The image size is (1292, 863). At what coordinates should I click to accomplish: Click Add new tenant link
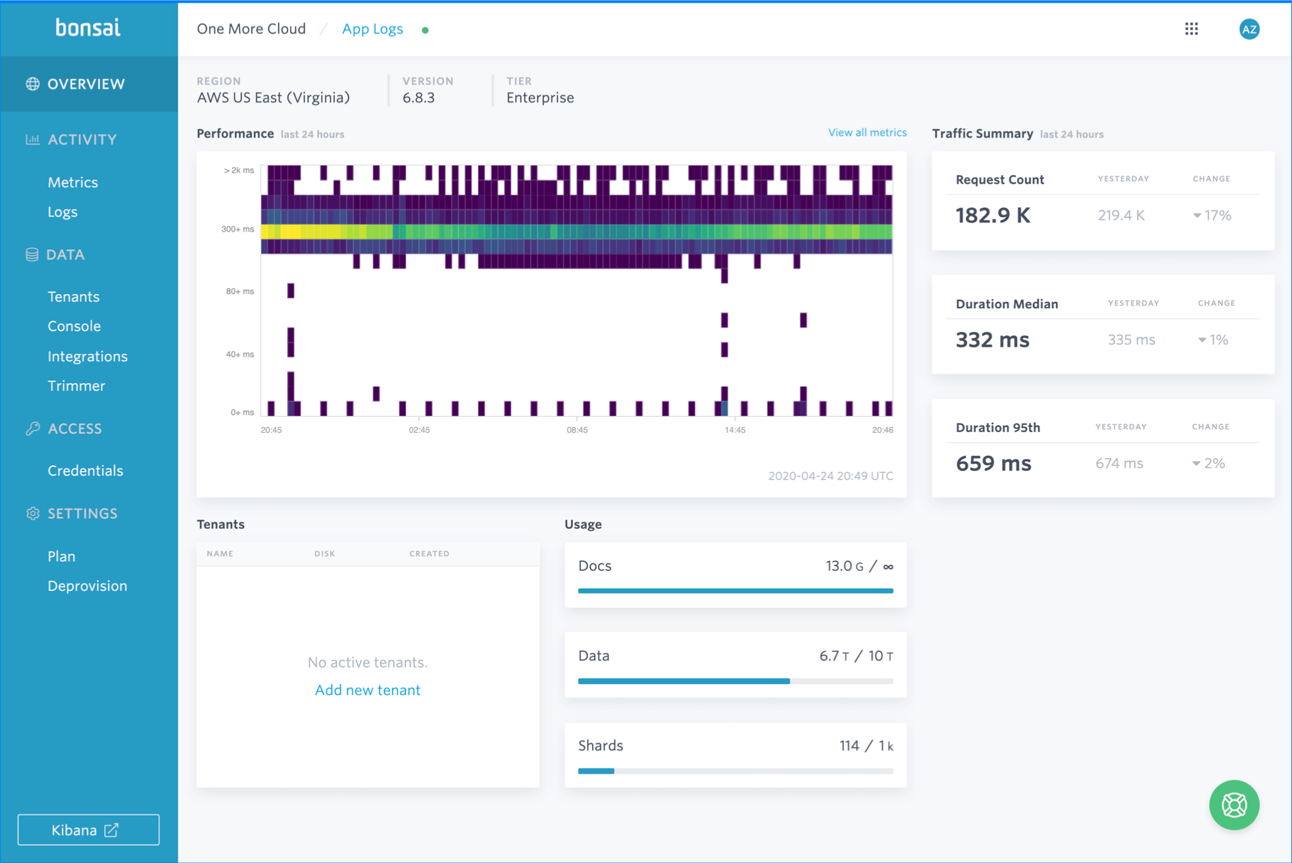pyautogui.click(x=367, y=690)
